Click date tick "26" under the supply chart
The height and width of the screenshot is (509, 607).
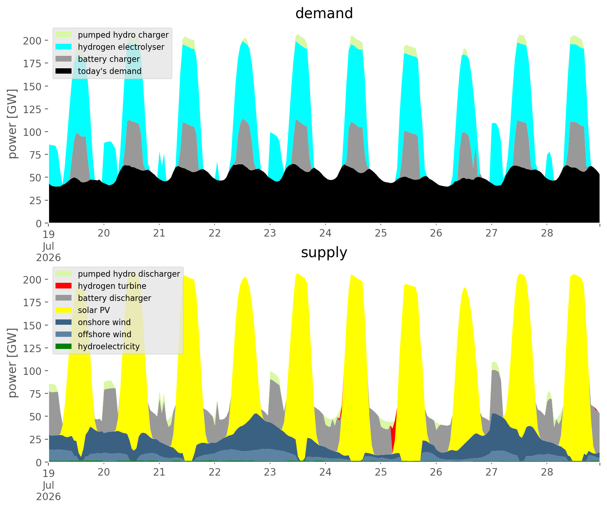tap(436, 472)
